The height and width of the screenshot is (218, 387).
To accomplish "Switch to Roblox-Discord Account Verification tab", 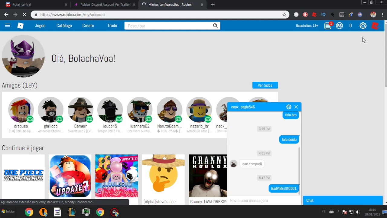I will coord(105,5).
